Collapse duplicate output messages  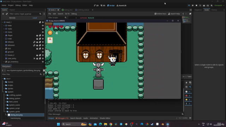click(x=186, y=87)
